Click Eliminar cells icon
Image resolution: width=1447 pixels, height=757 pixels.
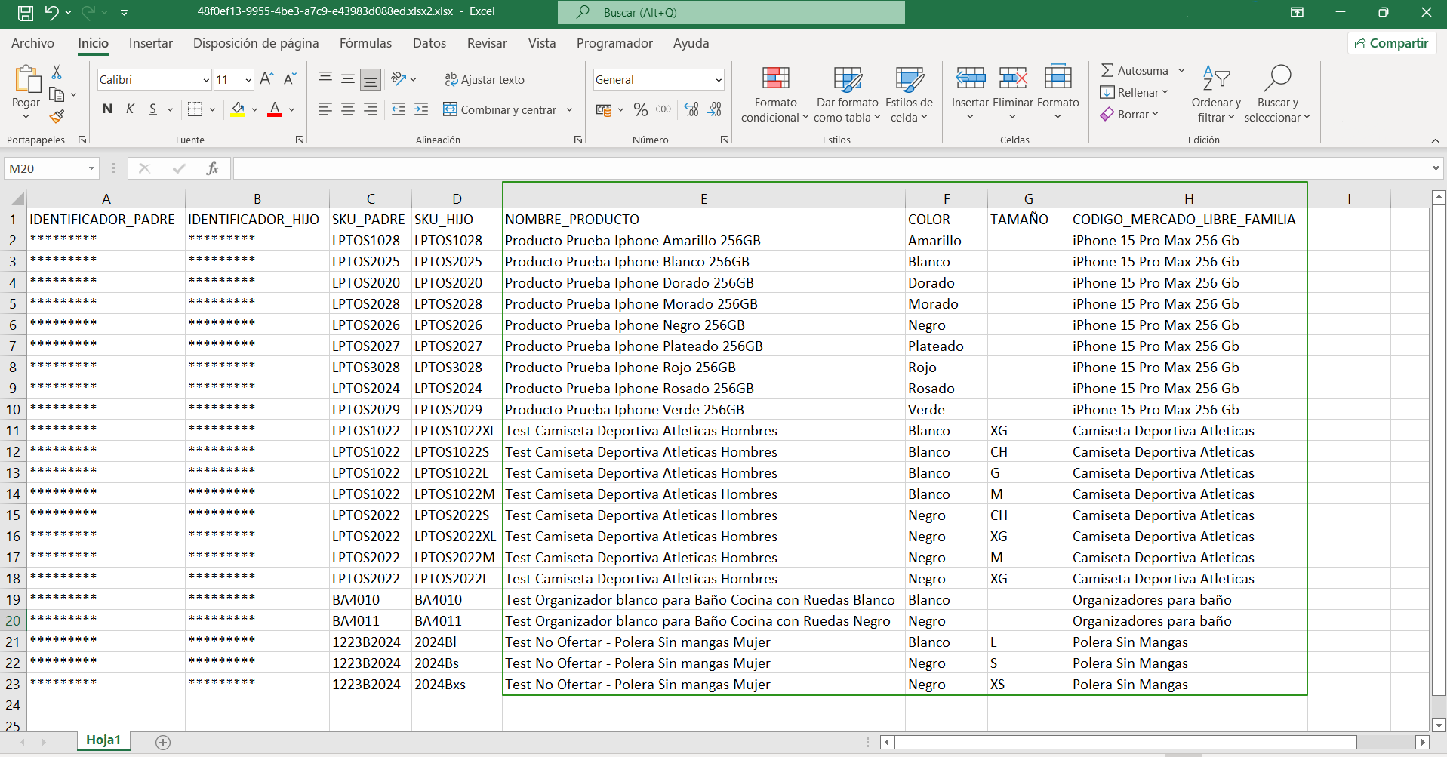point(1013,78)
